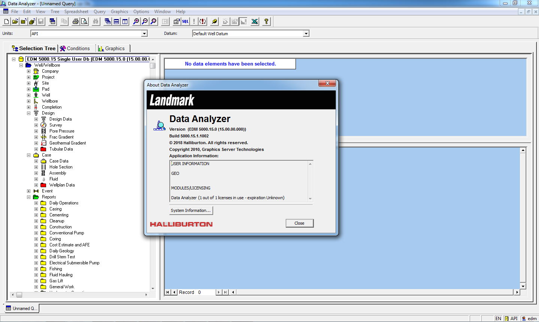Viewport: 539px width, 322px height.
Task: Click the Pore Pressure icon in tree
Action: coord(43,131)
